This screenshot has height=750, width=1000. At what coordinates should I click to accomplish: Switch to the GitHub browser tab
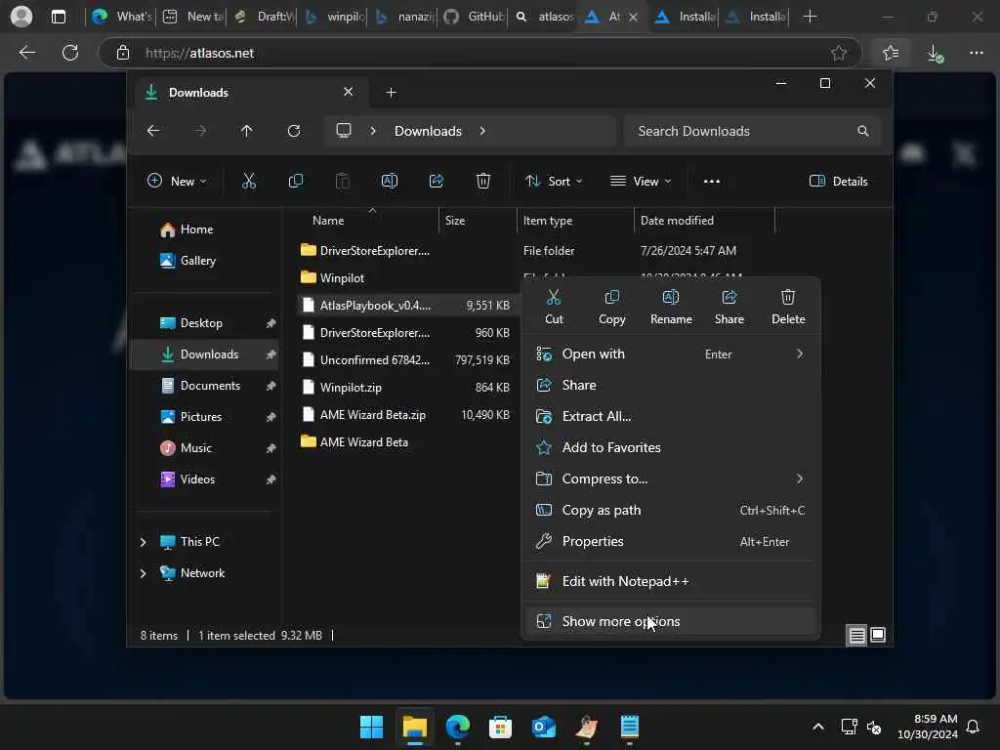pos(474,17)
